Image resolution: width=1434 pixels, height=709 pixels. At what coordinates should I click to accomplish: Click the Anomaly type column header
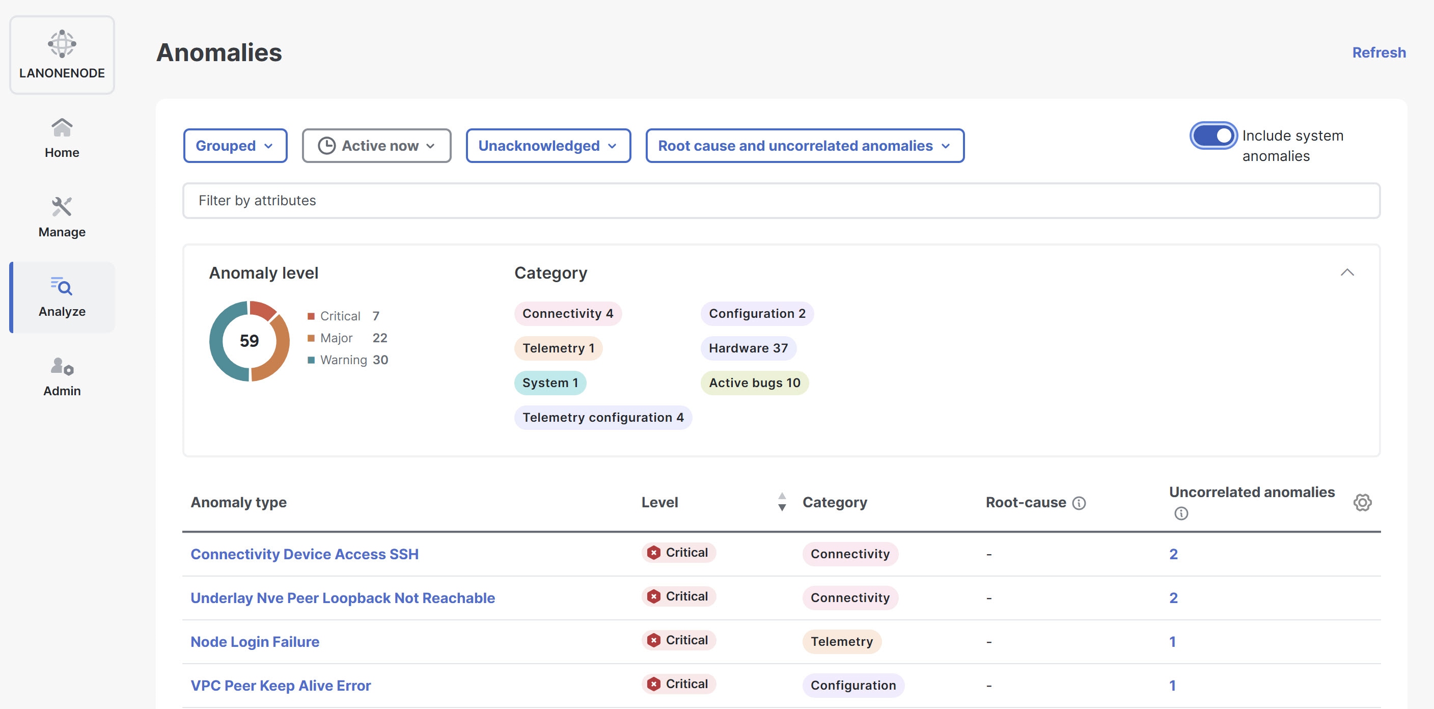click(238, 502)
